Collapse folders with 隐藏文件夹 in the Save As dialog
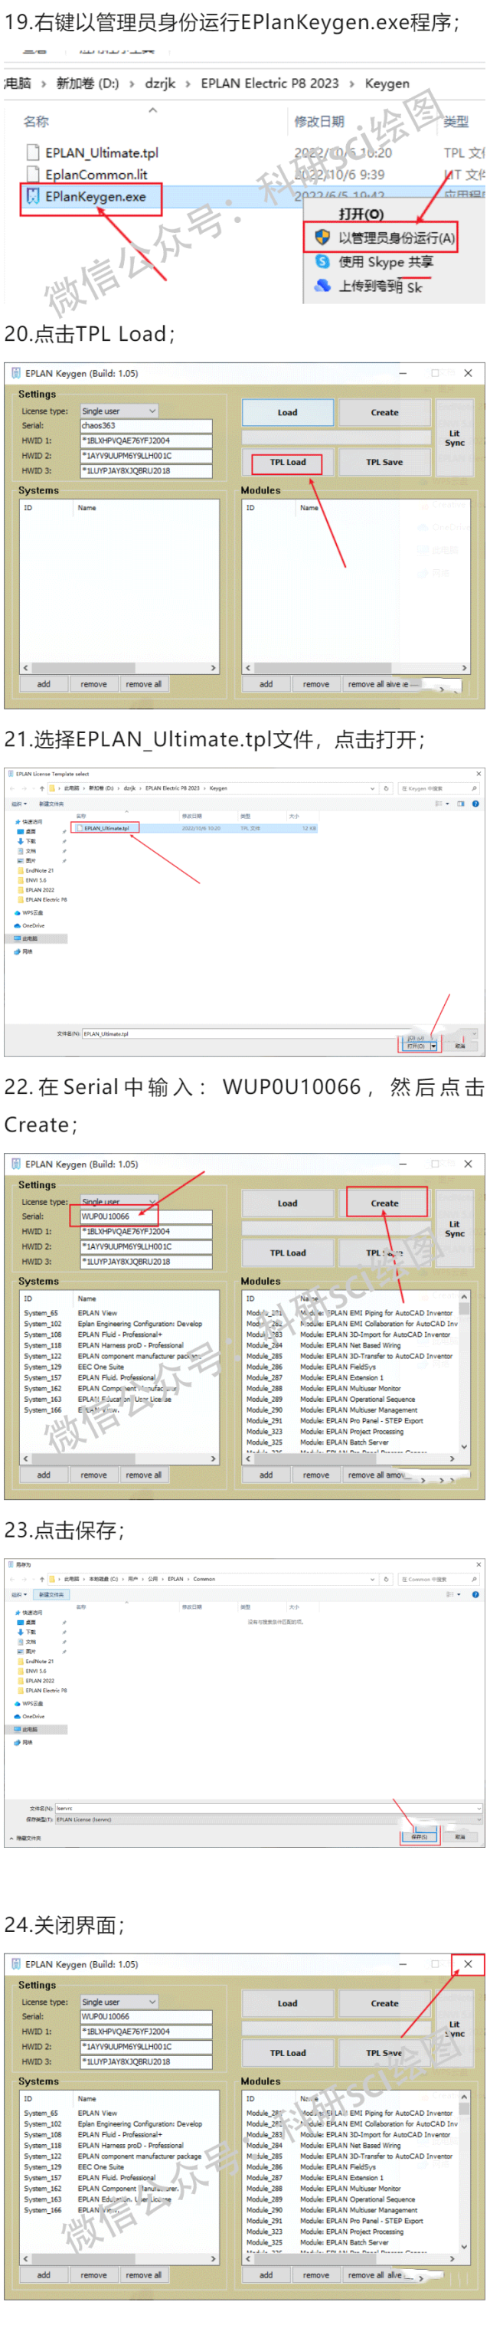Image resolution: width=490 pixels, height=2338 pixels. click(x=24, y=1838)
